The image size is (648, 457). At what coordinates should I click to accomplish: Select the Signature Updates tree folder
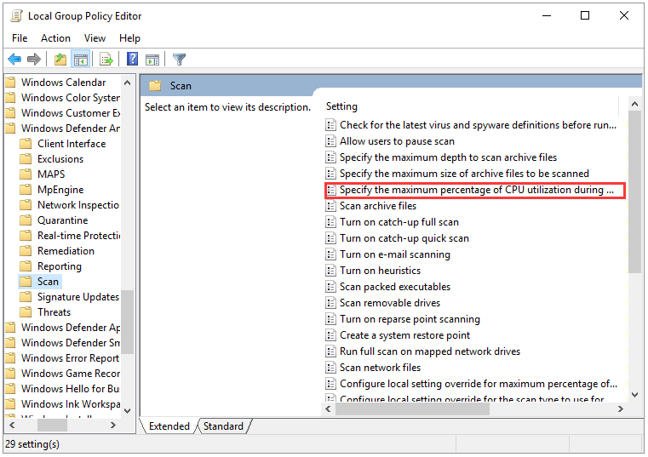[78, 297]
